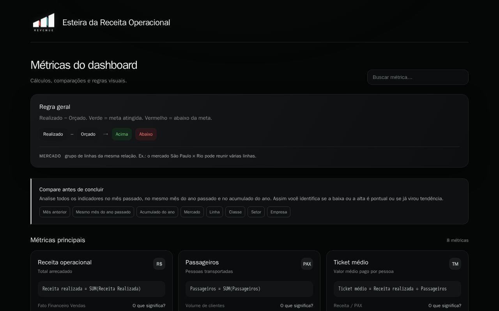The height and width of the screenshot is (311, 499).
Task: Select the Mês anterior chip
Action: click(55, 212)
